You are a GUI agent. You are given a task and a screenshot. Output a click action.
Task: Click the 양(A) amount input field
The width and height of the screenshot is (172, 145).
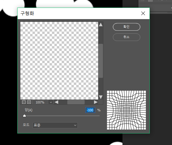point(90,110)
